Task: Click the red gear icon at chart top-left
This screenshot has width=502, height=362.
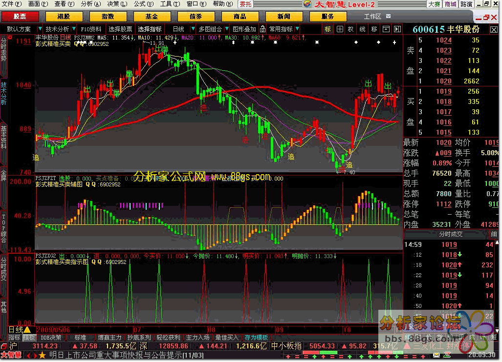Action: point(10,38)
